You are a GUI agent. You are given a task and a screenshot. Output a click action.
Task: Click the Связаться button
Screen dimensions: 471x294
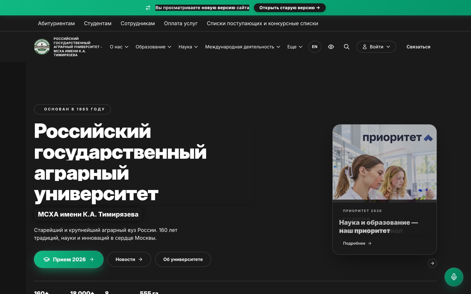click(418, 47)
